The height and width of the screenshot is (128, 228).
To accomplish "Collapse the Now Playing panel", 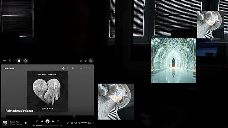I will click(90, 68).
